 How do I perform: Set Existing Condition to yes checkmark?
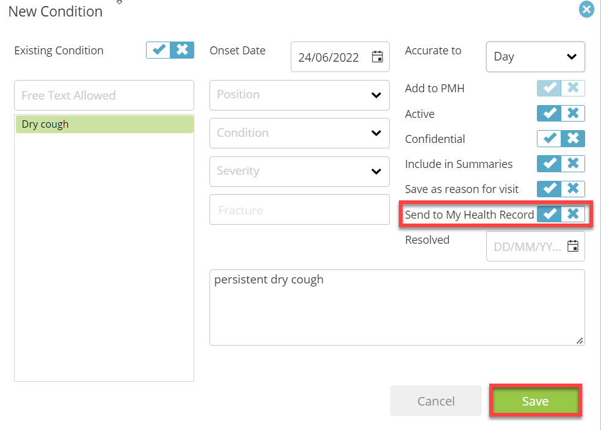click(x=158, y=50)
